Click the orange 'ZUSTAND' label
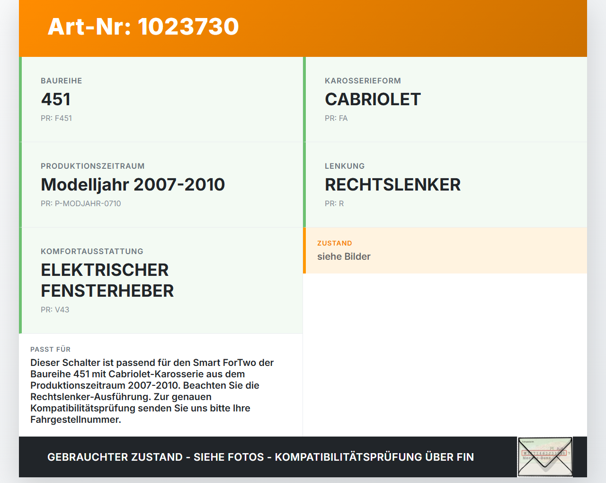This screenshot has width=606, height=483. pyautogui.click(x=335, y=243)
